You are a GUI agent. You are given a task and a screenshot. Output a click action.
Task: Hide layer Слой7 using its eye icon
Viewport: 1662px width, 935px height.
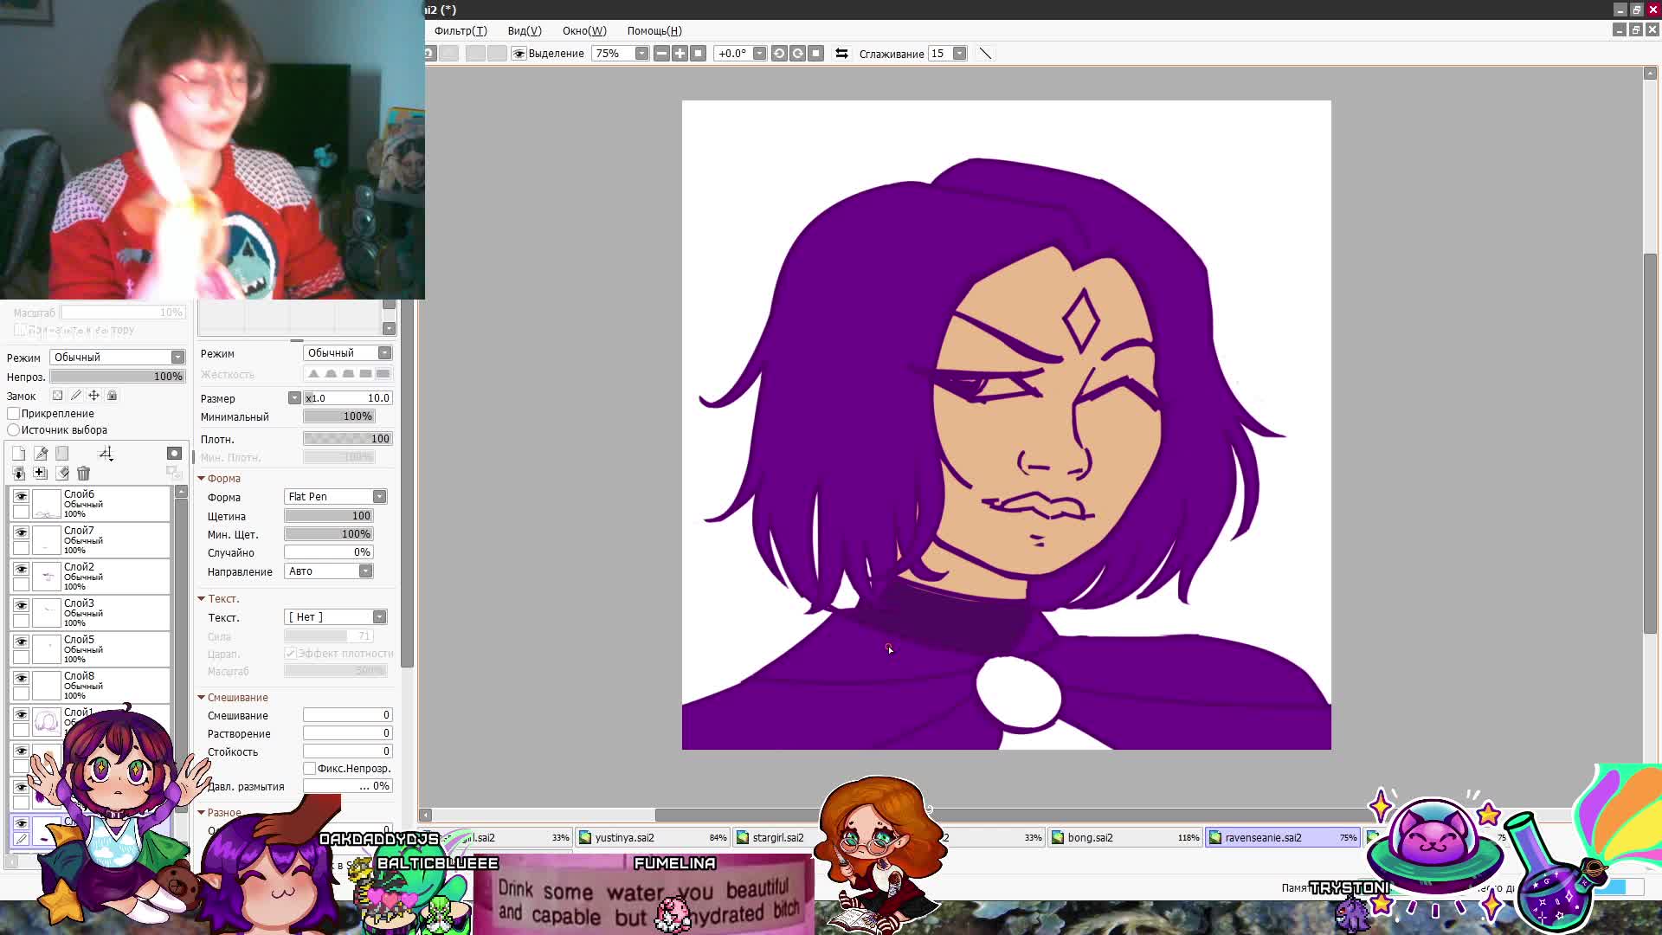[22, 532]
